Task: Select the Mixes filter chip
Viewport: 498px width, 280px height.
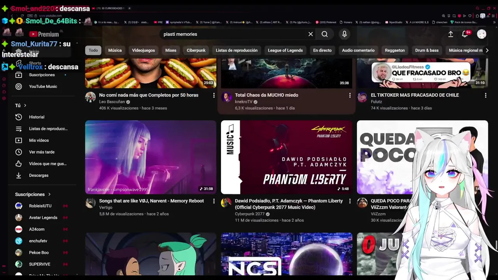Action: tap(171, 50)
